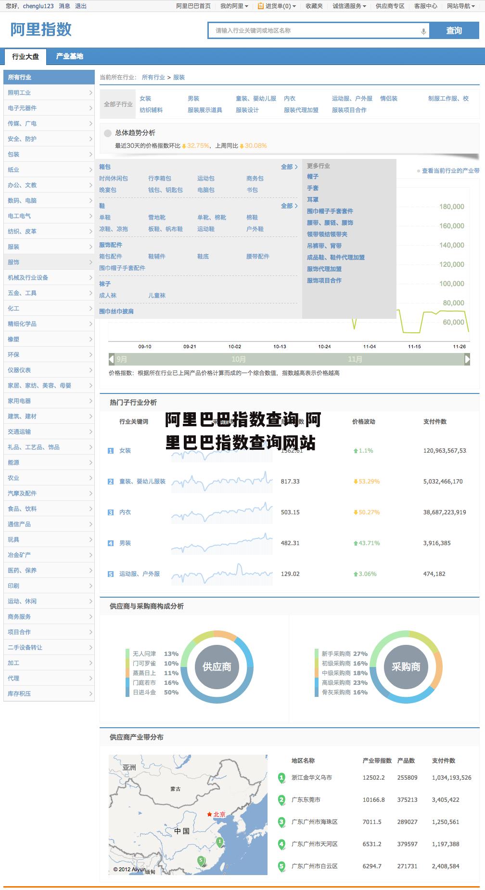This screenshot has height=890, width=485.
Task: Click rank badge 5 beside 运动服、户外服 row
Action: pyautogui.click(x=111, y=574)
